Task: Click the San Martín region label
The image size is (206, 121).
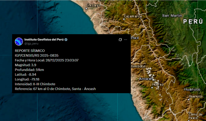Action: (172, 16)
